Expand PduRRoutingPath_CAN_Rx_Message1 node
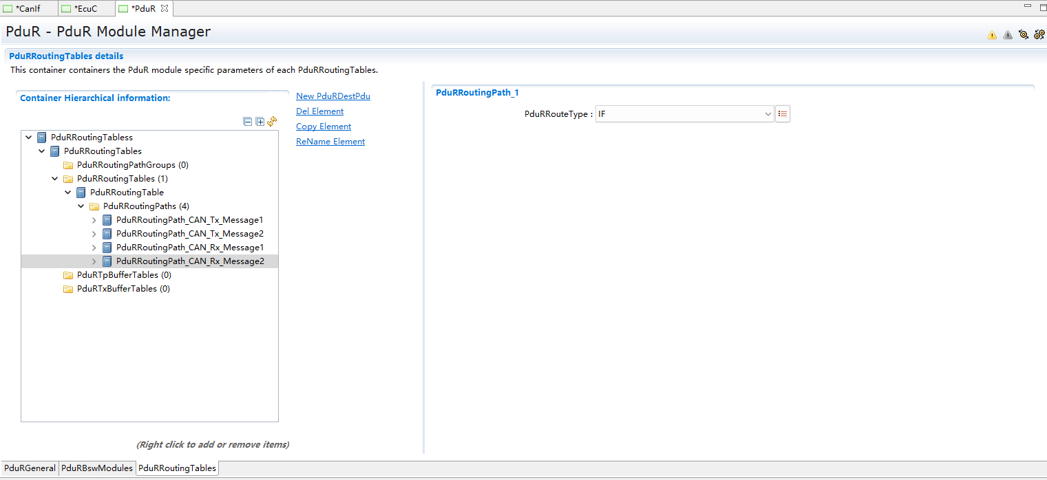Image resolution: width=1047 pixels, height=480 pixels. click(x=94, y=248)
